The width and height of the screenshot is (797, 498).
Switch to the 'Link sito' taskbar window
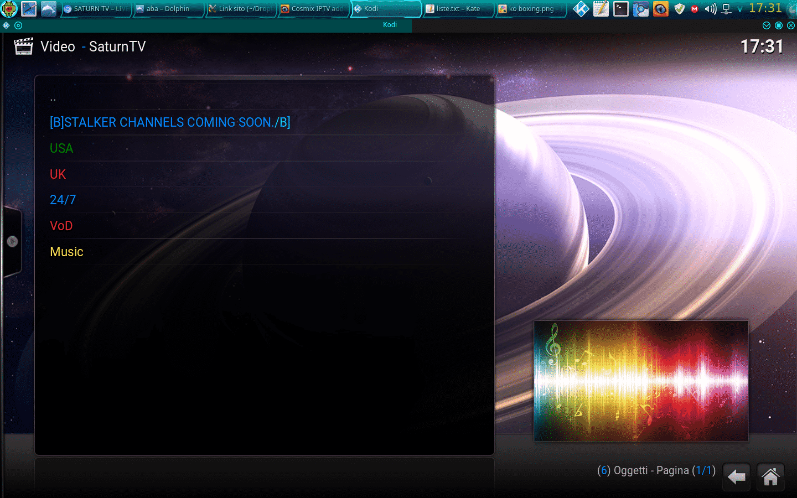click(x=240, y=9)
